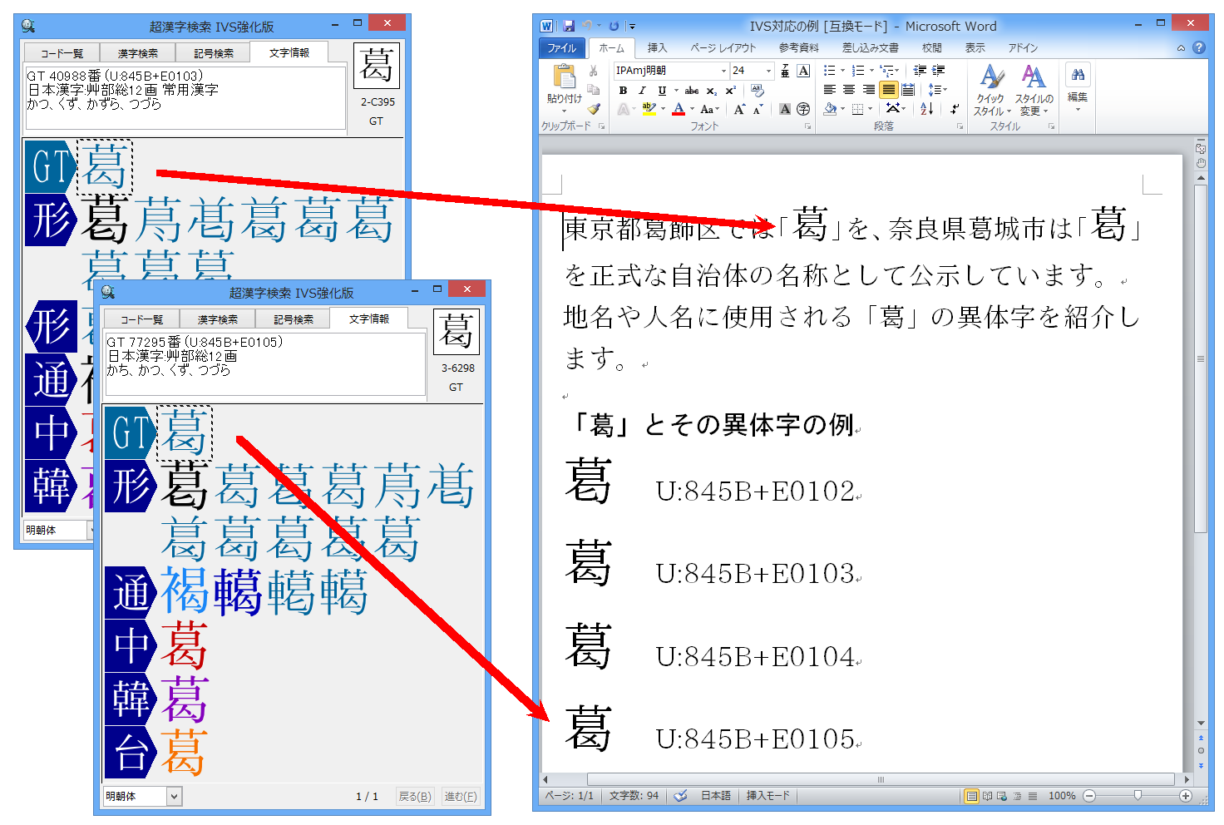Apply text highlight color in Word
1224x825 pixels.
649,109
